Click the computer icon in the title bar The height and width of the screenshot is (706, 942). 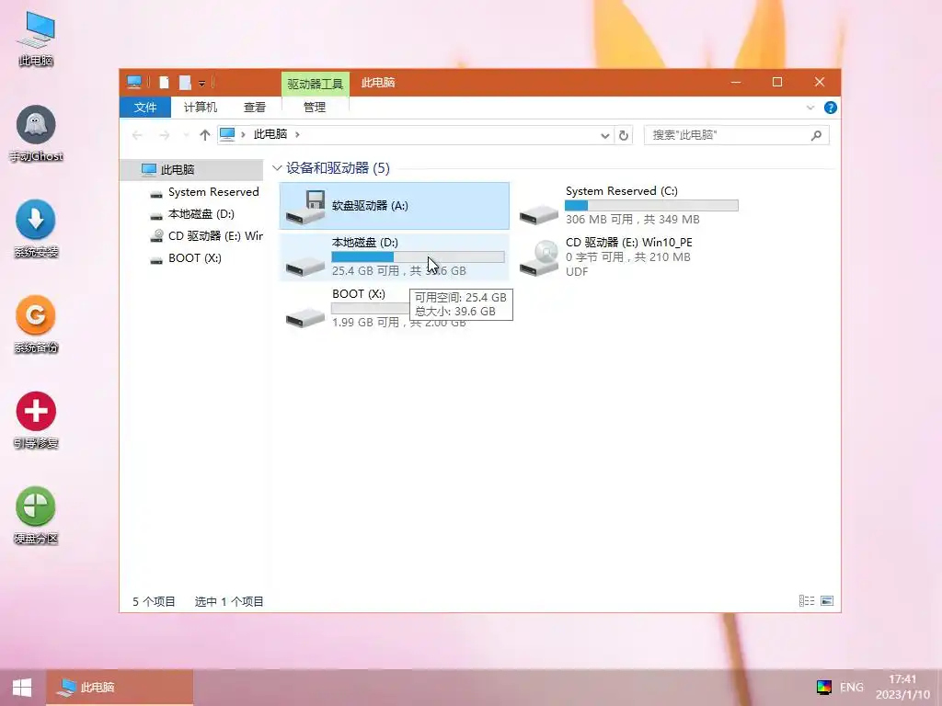pyautogui.click(x=134, y=82)
